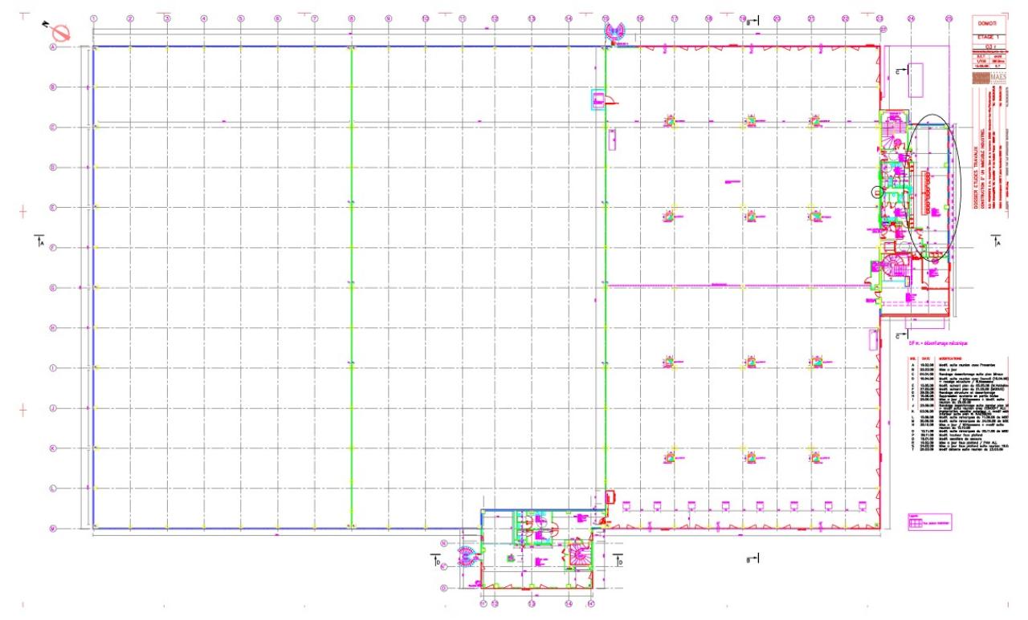Viewport: 1028px width, 620px height.
Task: Click section marker D right of bottom annex
Action: [x=618, y=560]
